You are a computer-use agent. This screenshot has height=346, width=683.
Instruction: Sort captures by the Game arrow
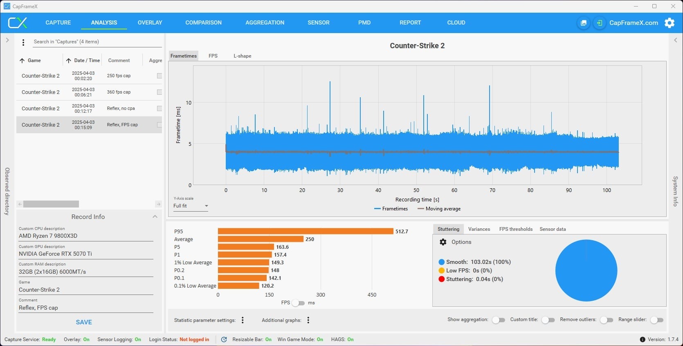point(22,60)
